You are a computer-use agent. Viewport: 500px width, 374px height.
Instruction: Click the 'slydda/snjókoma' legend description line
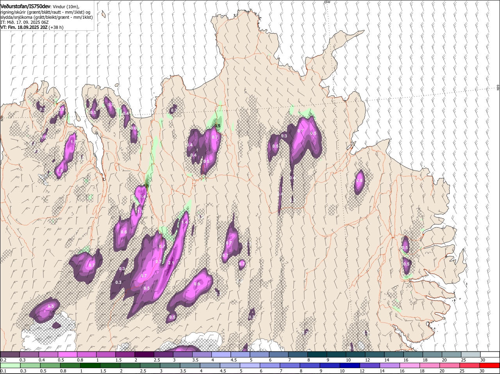coord(46,17)
